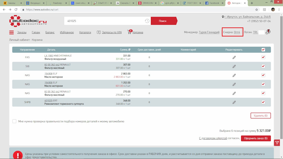Open the Заказы menu link
This screenshot has width=283, height=159.
[x=22, y=32]
